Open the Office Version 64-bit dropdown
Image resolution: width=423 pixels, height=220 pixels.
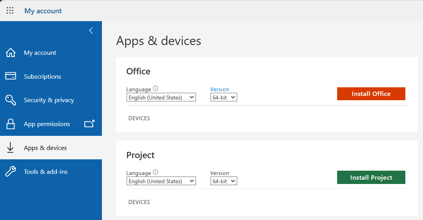pyautogui.click(x=223, y=97)
